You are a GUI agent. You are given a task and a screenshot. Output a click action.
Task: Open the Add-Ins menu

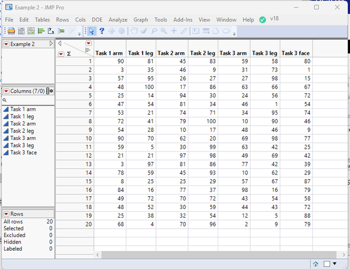pos(183,20)
